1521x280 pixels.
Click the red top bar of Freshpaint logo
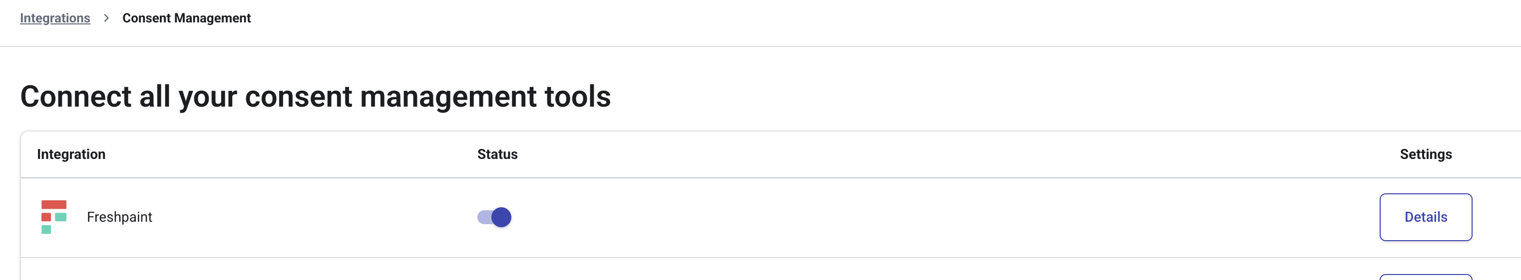tap(54, 205)
